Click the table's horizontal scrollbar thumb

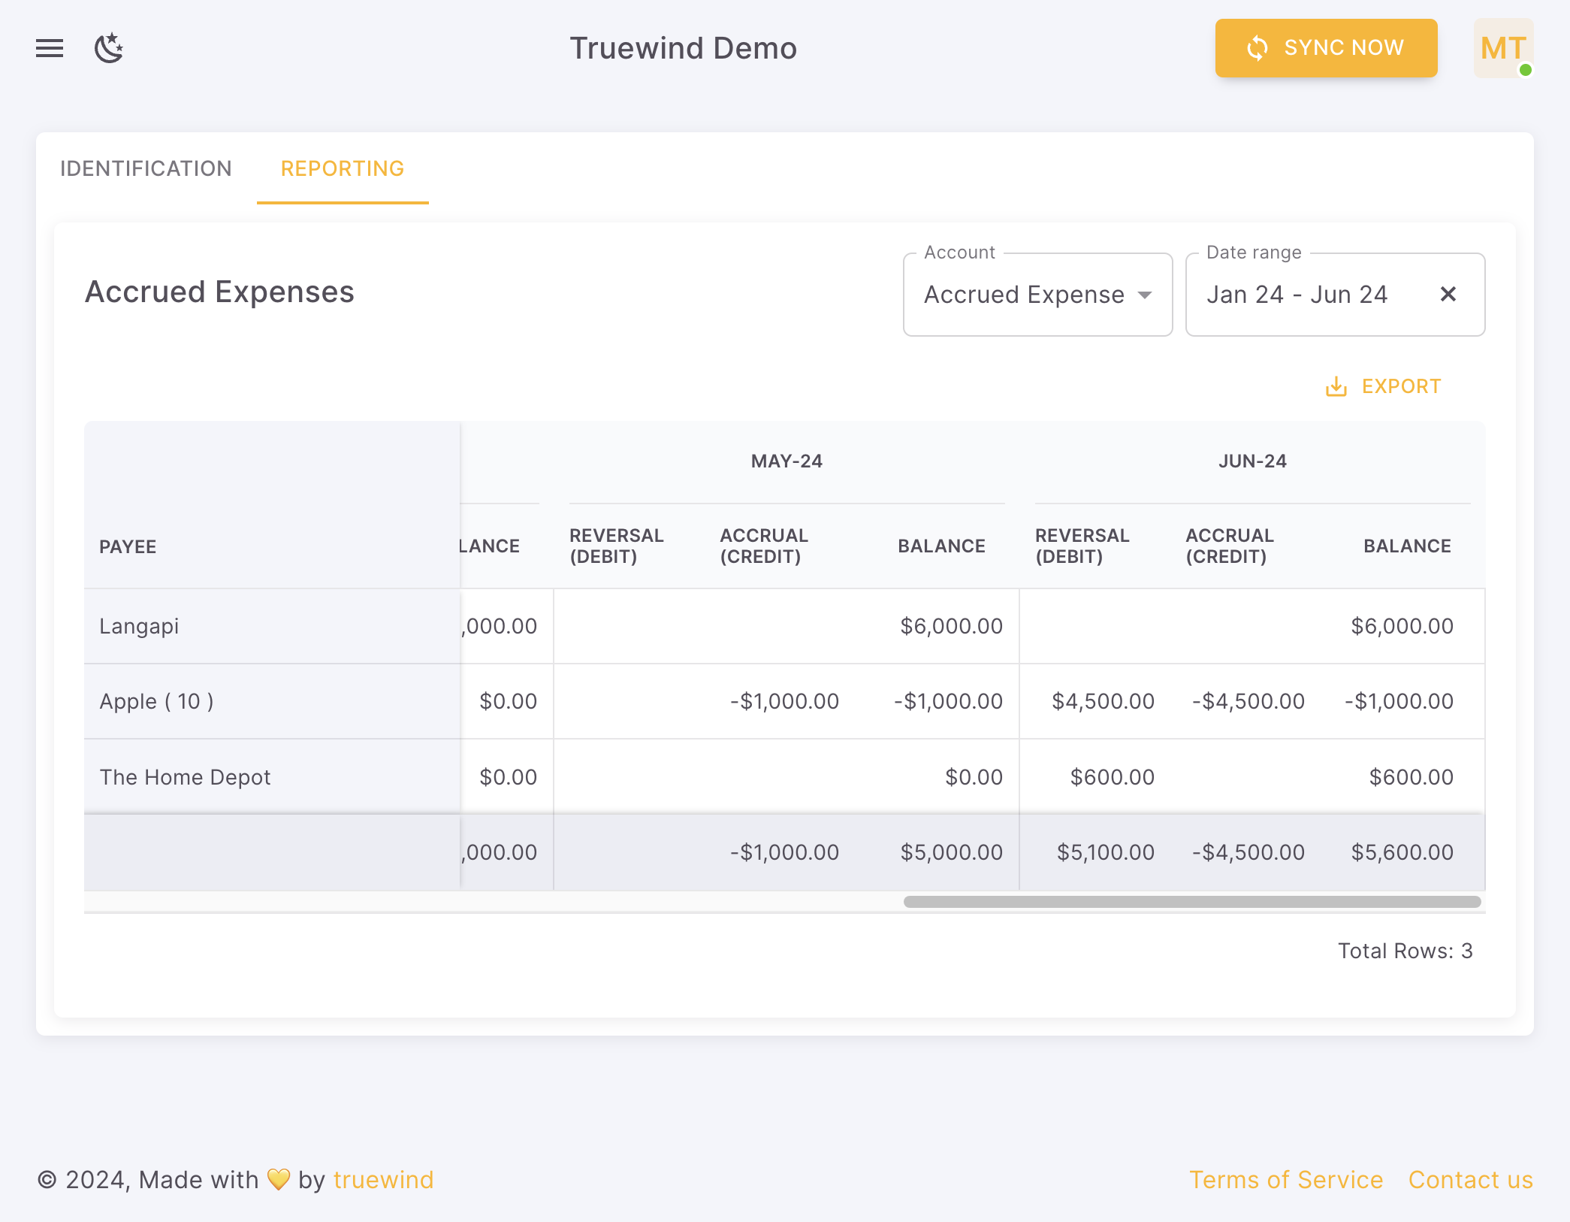[1192, 902]
